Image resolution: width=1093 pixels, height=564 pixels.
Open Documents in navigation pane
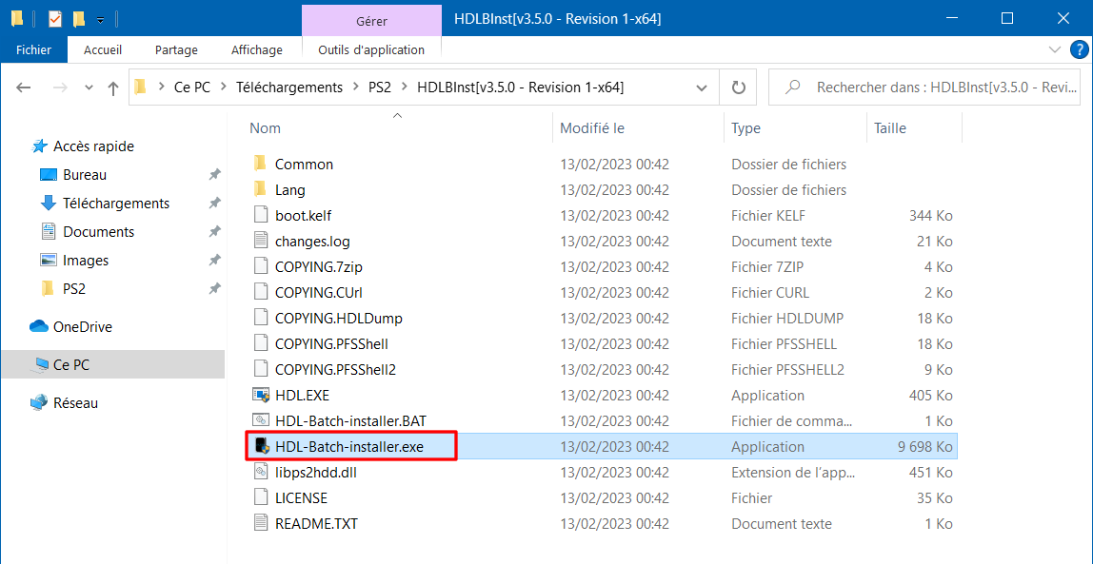pyautogui.click(x=98, y=232)
